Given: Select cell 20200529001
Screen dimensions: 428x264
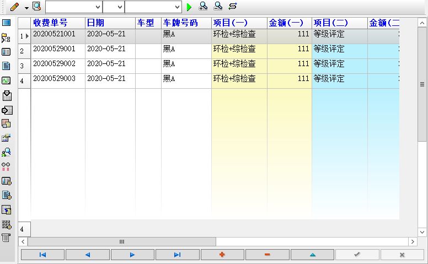Looking at the screenshot, I should tap(58, 51).
